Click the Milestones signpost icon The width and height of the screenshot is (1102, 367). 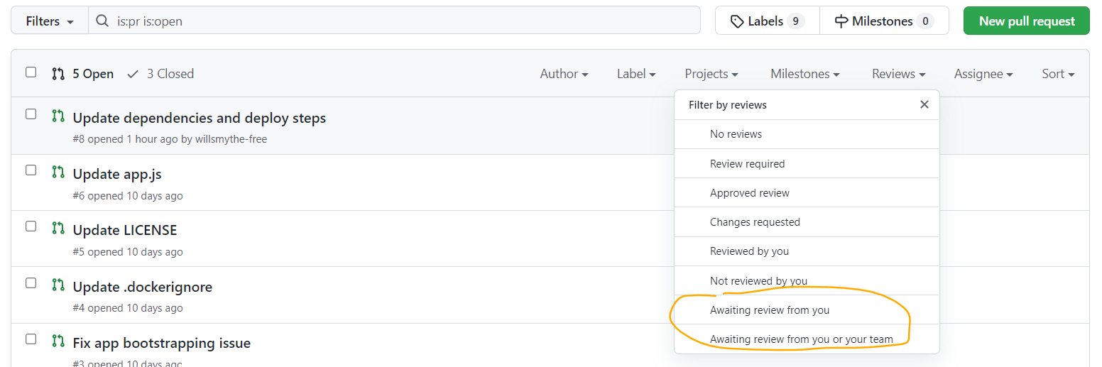point(841,21)
